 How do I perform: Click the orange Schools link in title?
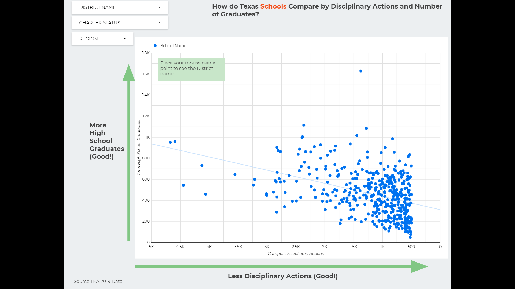click(x=273, y=6)
